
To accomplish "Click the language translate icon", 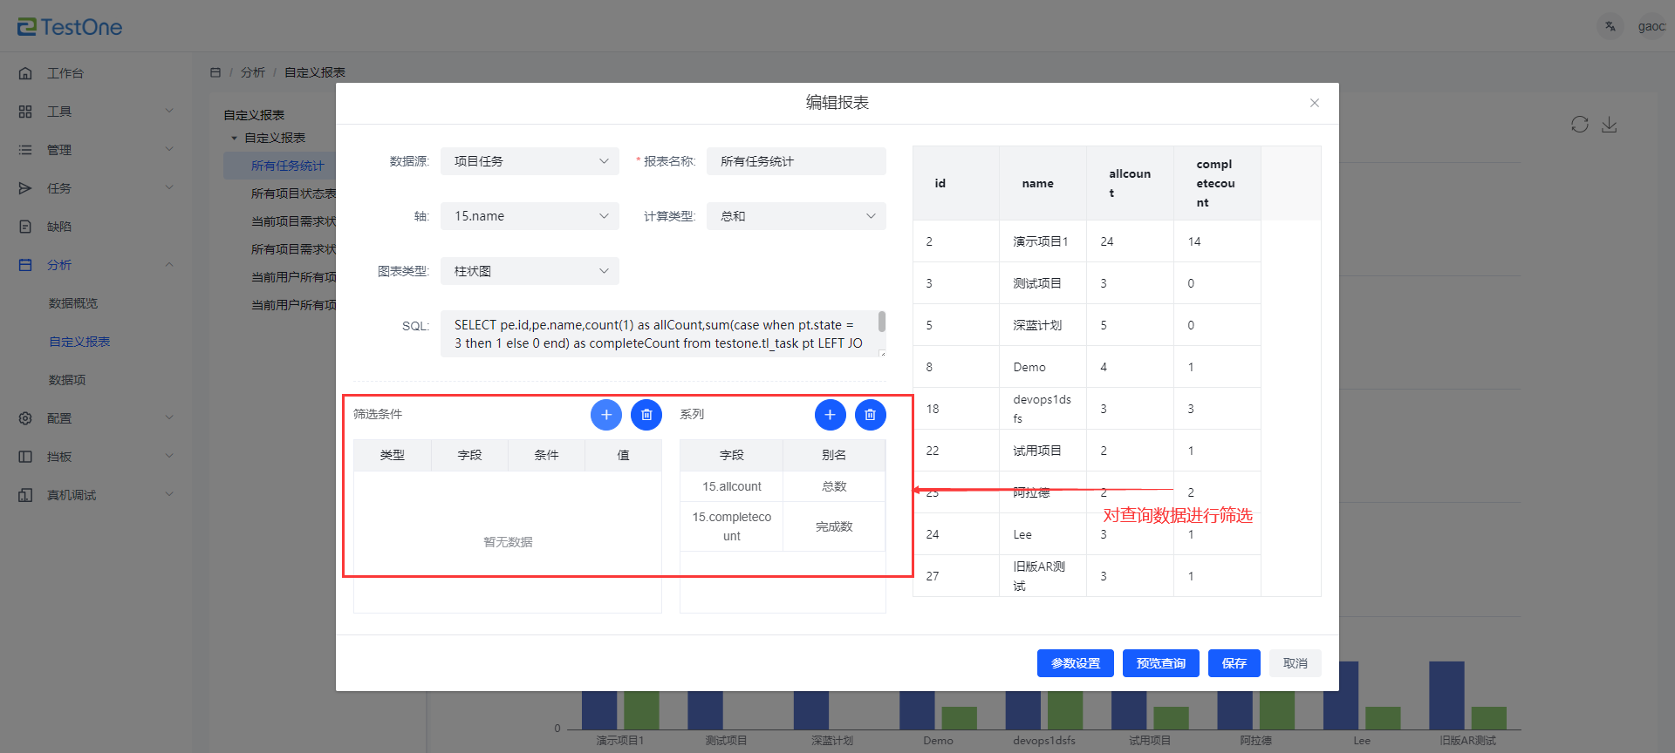I will coord(1610,27).
